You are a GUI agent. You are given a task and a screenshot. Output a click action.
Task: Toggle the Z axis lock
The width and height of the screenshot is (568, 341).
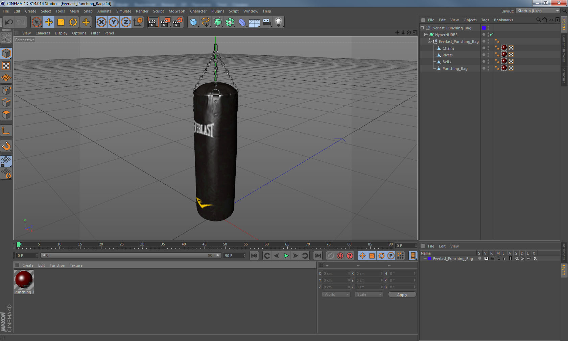coord(126,22)
